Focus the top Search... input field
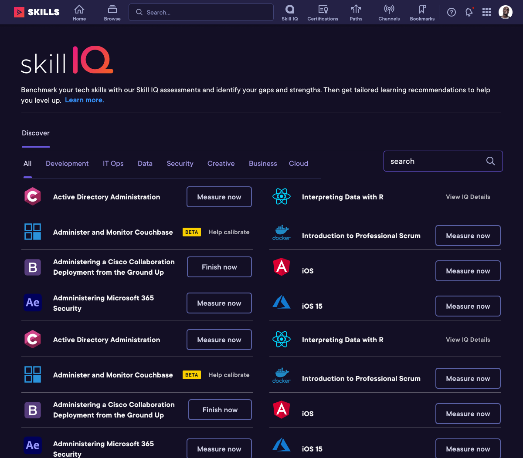Viewport: 523px width, 458px height. pos(201,12)
